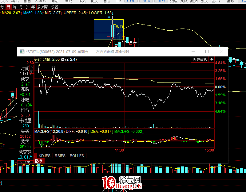
Task: Click the 0.72 range label on K-line chart
Action: [x=120, y=26]
